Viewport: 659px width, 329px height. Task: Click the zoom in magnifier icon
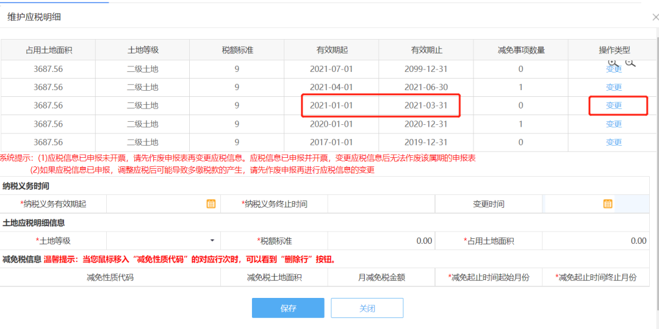pyautogui.click(x=614, y=62)
